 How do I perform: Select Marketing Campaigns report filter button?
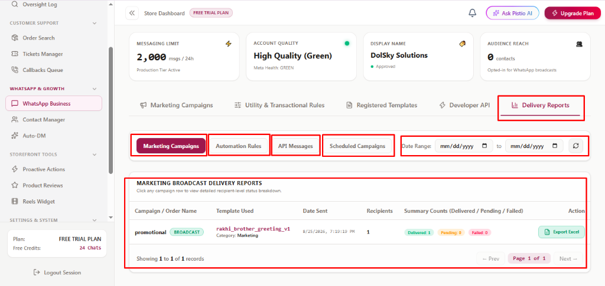[x=171, y=146]
